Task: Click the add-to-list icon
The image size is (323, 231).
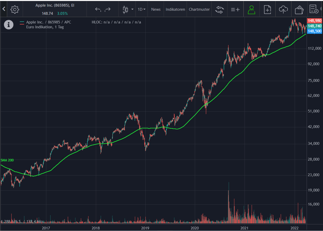Action: [235, 9]
